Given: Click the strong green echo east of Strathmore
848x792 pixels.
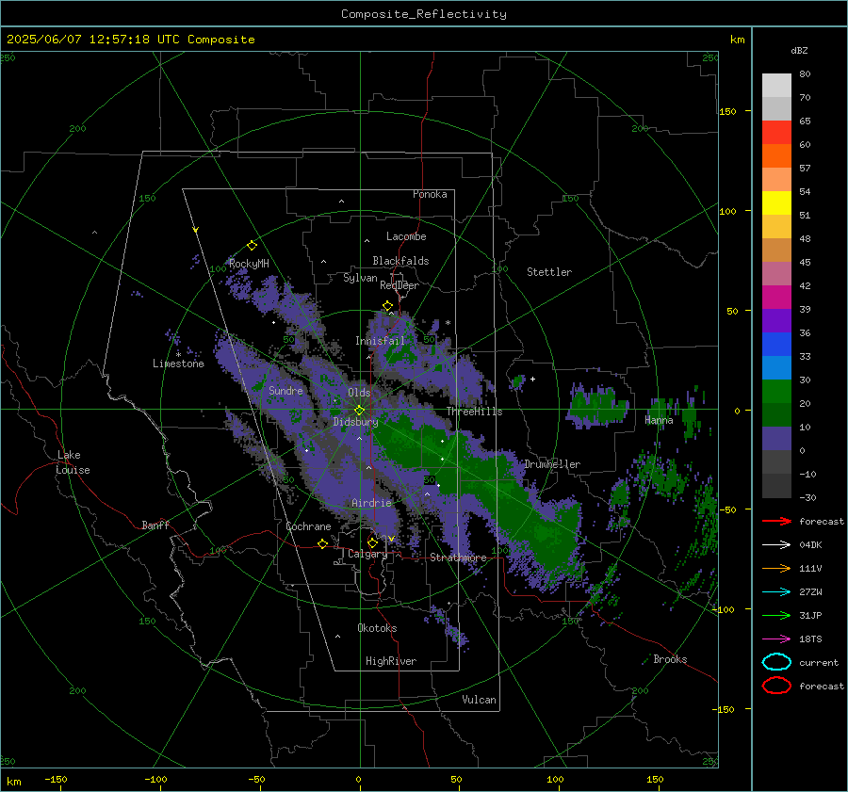Looking at the screenshot, I should [551, 538].
